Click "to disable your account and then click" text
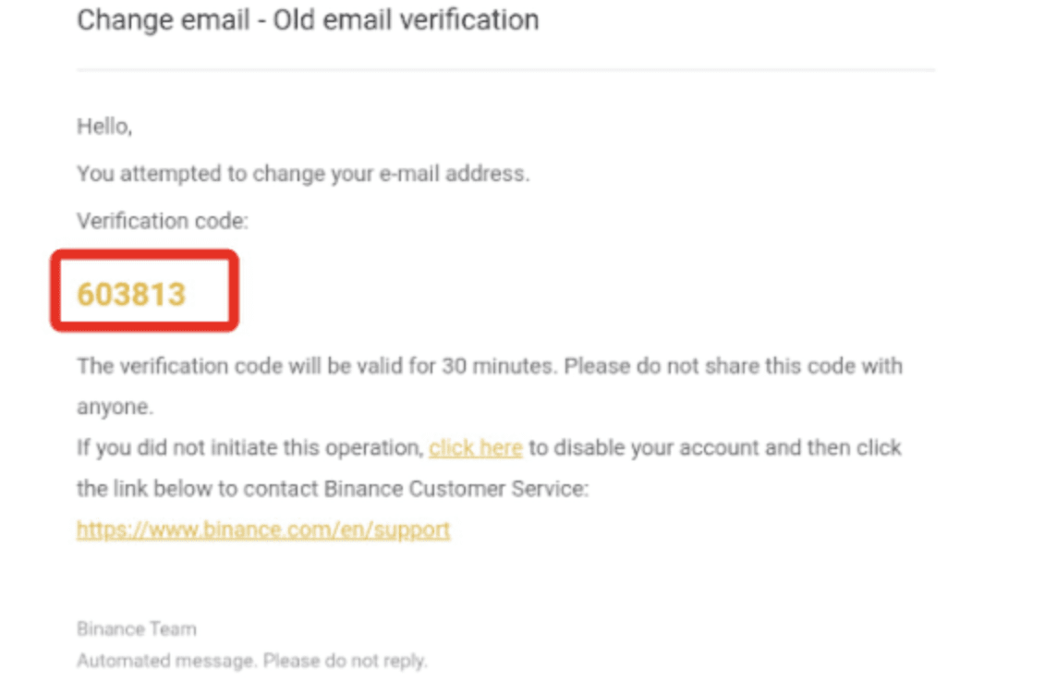Image resolution: width=1057 pixels, height=682 pixels. pos(715,447)
